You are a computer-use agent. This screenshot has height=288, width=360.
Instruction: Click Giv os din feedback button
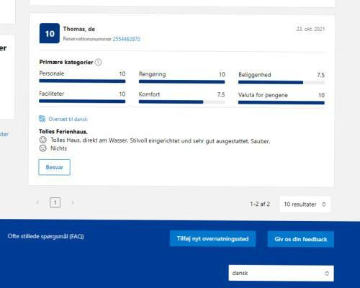[301, 239]
